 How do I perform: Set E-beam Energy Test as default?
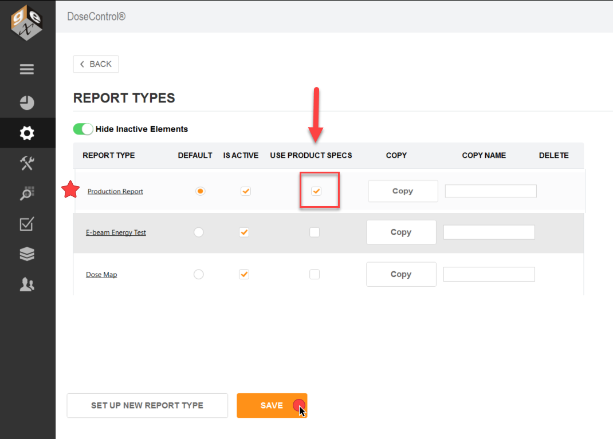coord(199,232)
